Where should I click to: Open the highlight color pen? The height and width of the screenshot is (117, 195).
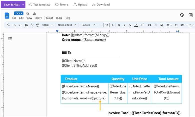(x=142, y=25)
